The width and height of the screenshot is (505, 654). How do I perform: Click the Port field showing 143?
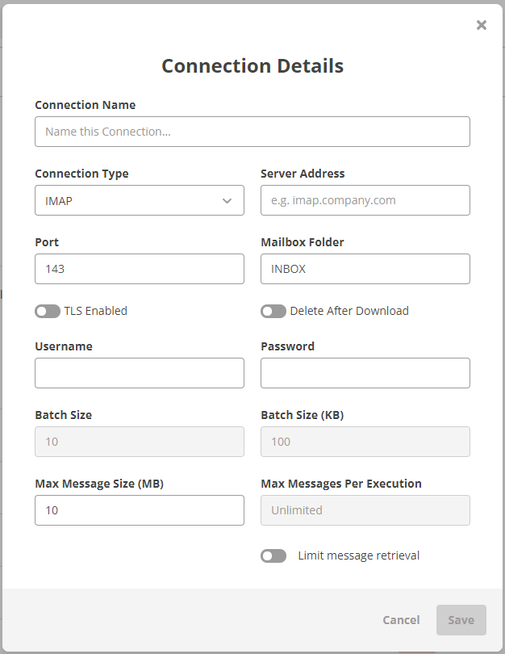139,269
